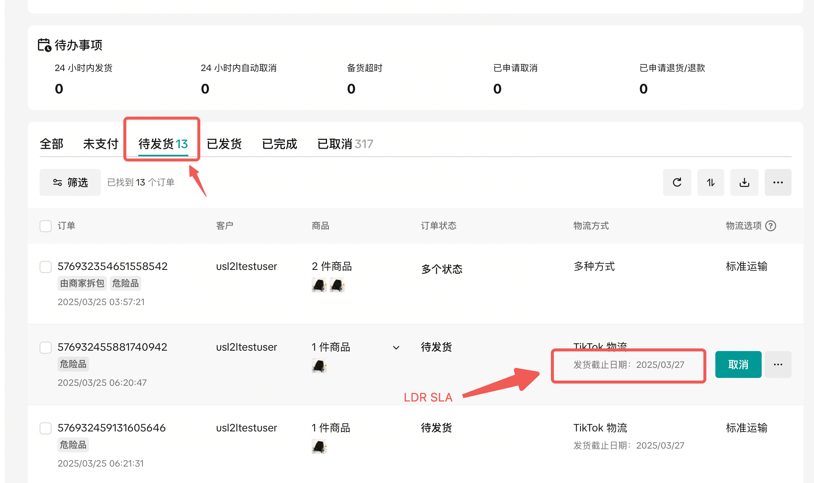Click the first product thumbnail in first order
The height and width of the screenshot is (483, 814).
(x=319, y=285)
